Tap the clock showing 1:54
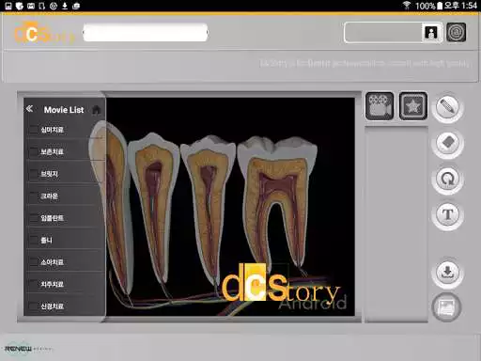Screen dimensions: 481x361 [469, 6]
